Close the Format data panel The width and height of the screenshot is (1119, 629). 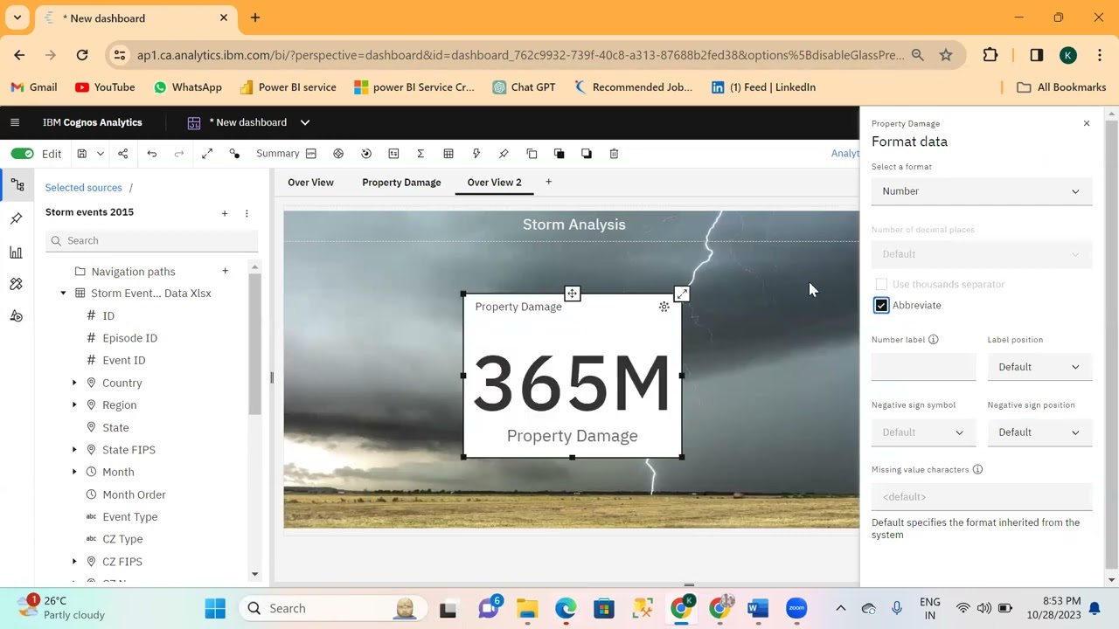tap(1087, 123)
